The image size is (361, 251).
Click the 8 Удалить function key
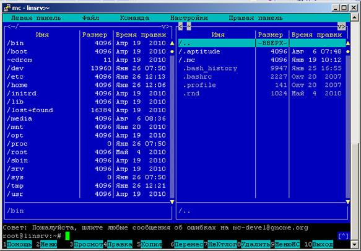[254, 244]
